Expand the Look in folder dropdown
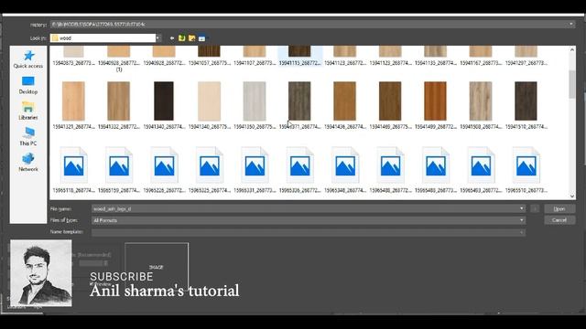 (x=158, y=38)
